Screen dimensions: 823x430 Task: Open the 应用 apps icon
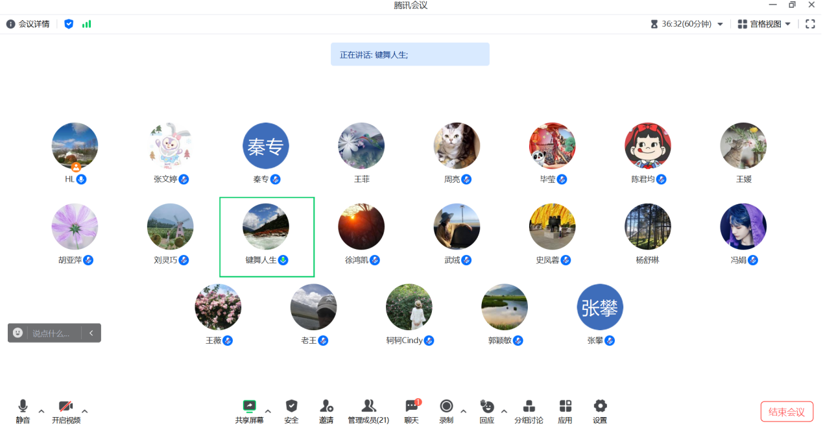click(x=565, y=405)
